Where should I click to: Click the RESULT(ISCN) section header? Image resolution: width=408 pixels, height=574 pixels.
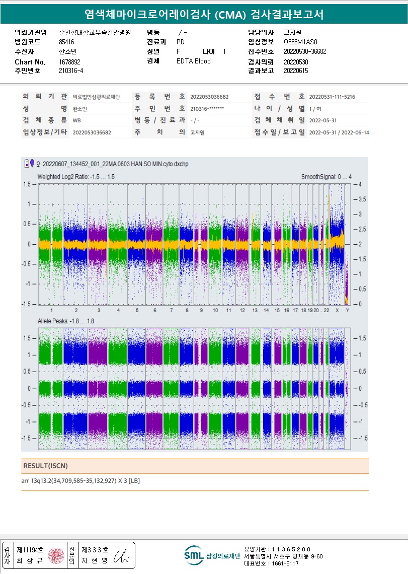pos(45,466)
